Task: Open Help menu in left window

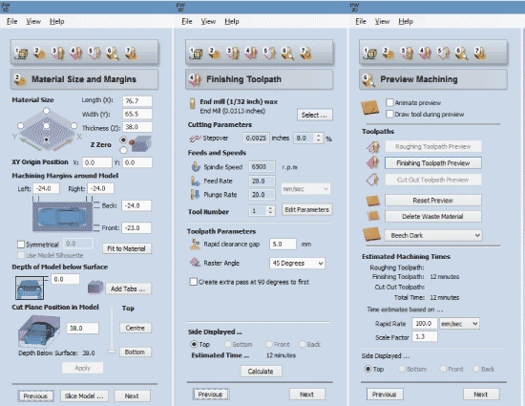Action: click(57, 21)
